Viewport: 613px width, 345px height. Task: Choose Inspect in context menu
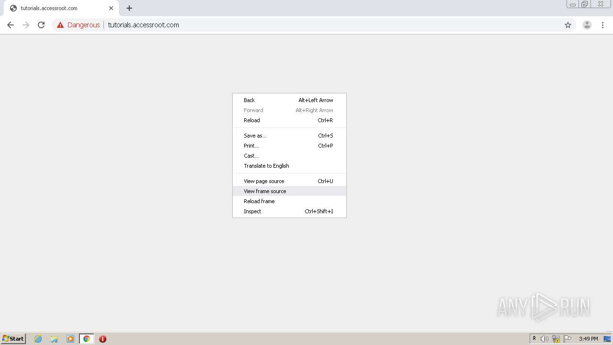(x=289, y=211)
